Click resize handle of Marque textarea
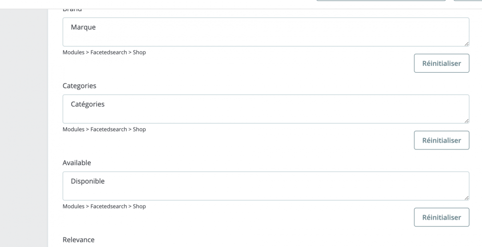Screen dimensions: 482x247 [466, 43]
